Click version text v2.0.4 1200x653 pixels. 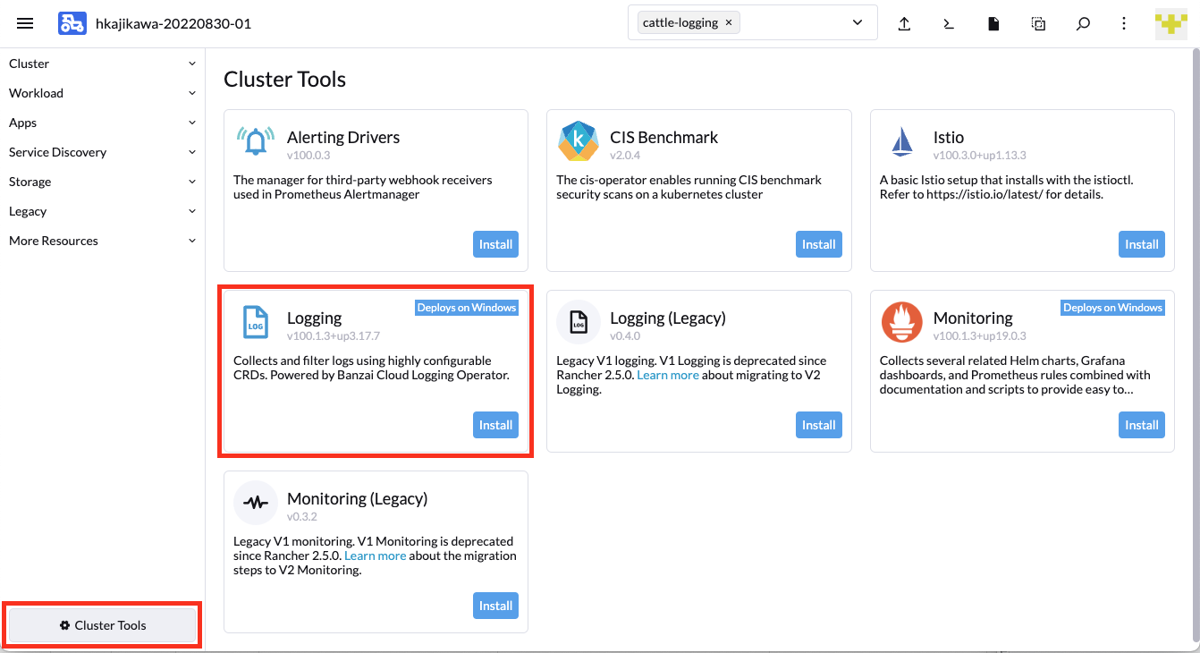(x=625, y=156)
